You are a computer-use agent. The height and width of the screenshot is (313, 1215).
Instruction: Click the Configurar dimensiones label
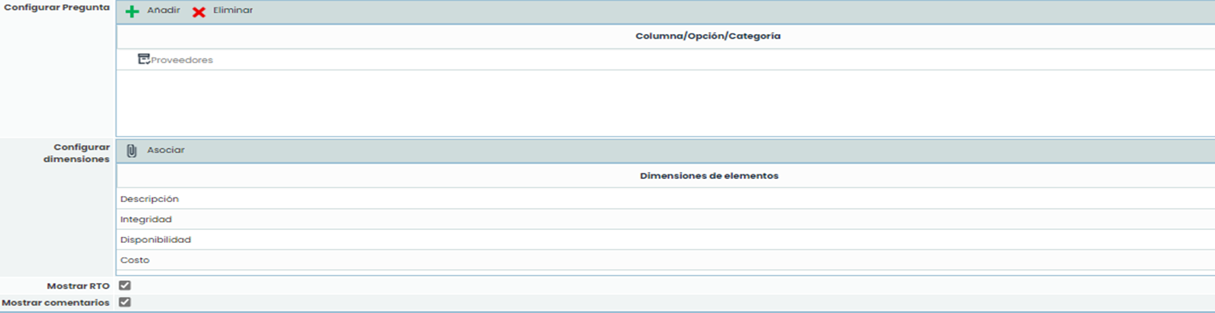click(x=76, y=153)
